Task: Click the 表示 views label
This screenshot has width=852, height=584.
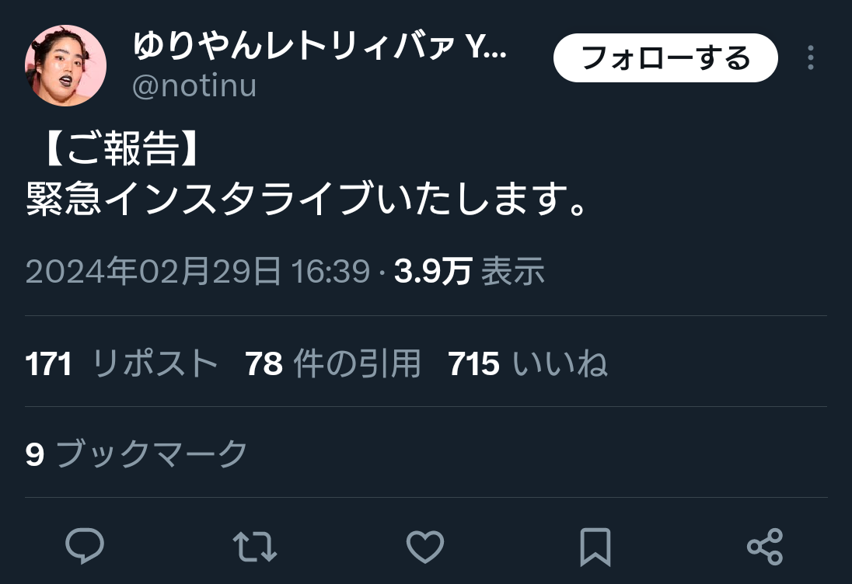Action: (x=512, y=271)
